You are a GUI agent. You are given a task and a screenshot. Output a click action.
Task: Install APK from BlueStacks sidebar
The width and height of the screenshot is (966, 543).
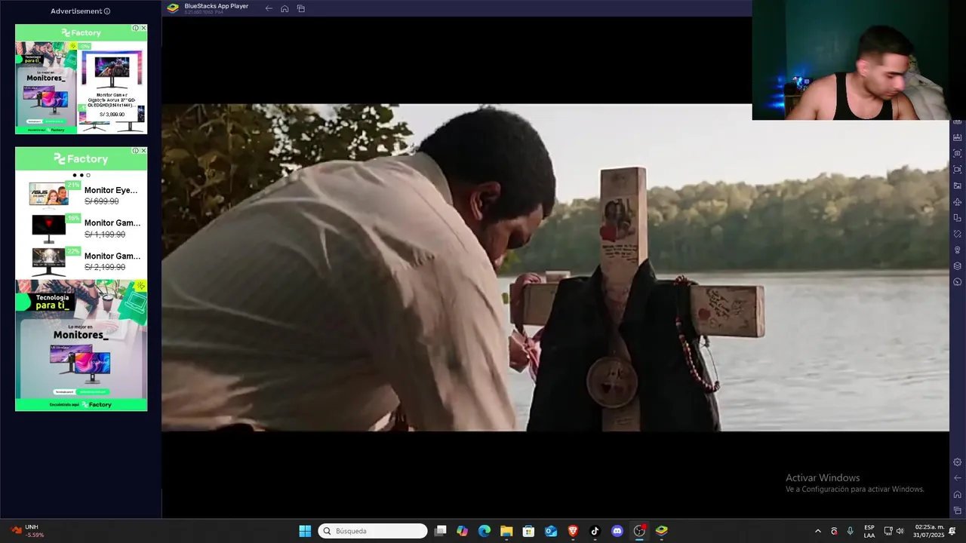(957, 137)
